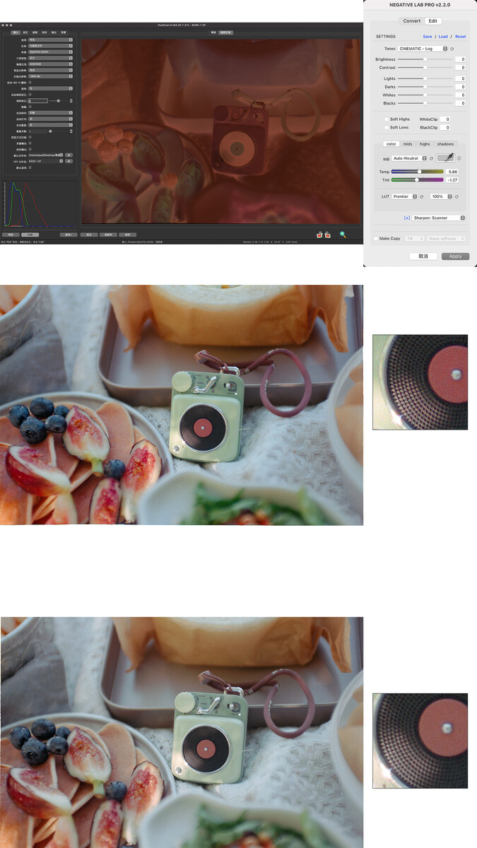477x848 pixels.
Task: Click the first rotate icon in VueScan toolbar
Action: click(319, 234)
